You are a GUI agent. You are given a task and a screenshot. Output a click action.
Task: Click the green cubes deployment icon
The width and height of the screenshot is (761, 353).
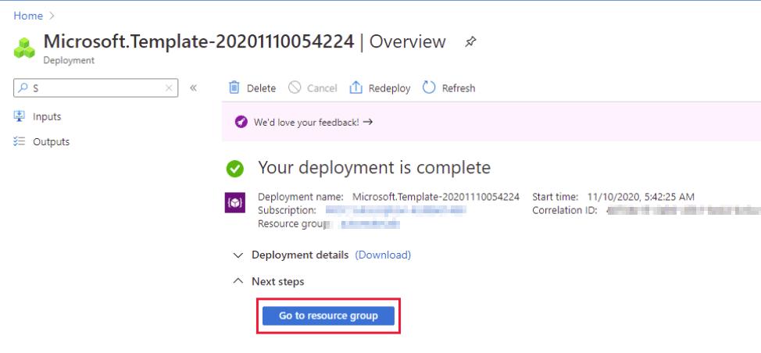point(25,47)
